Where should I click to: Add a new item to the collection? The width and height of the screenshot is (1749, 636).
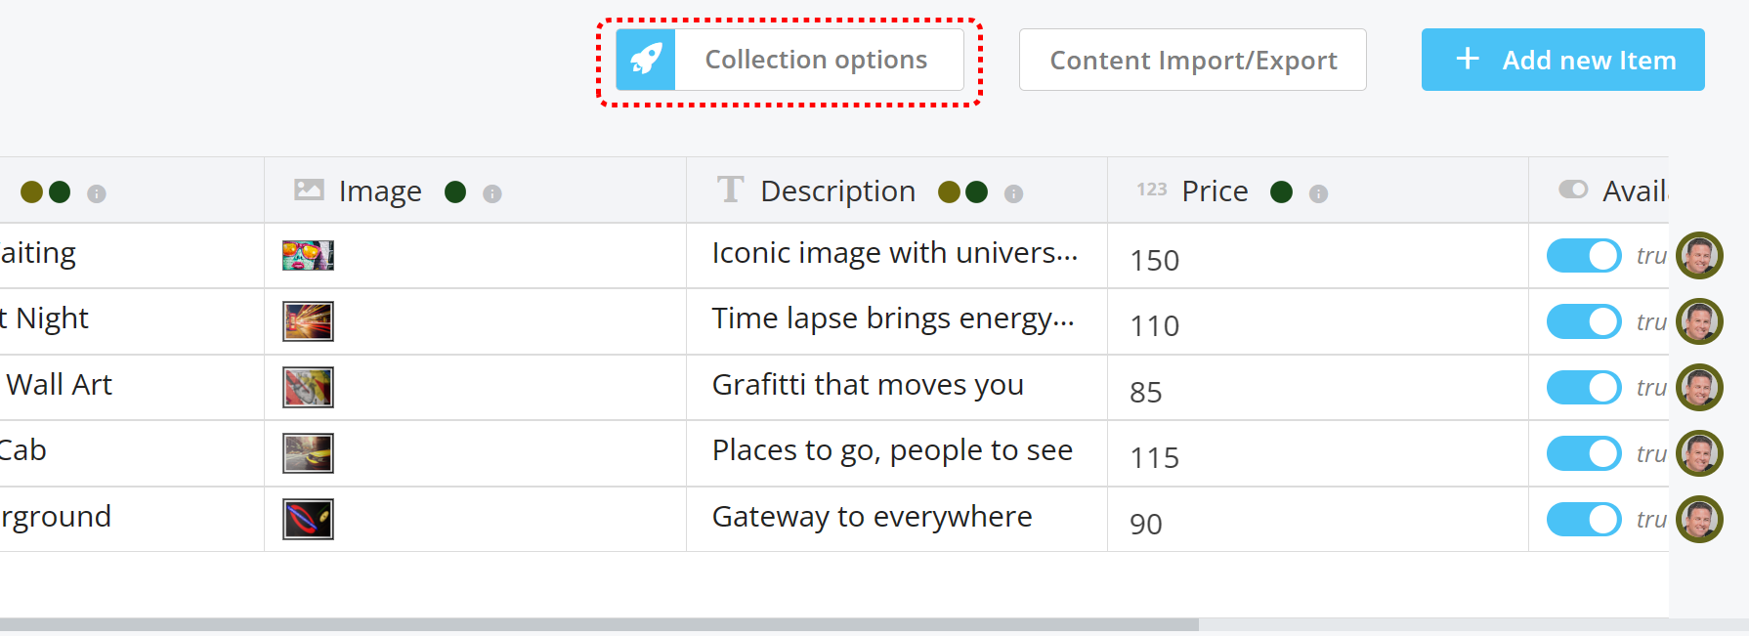(1562, 60)
